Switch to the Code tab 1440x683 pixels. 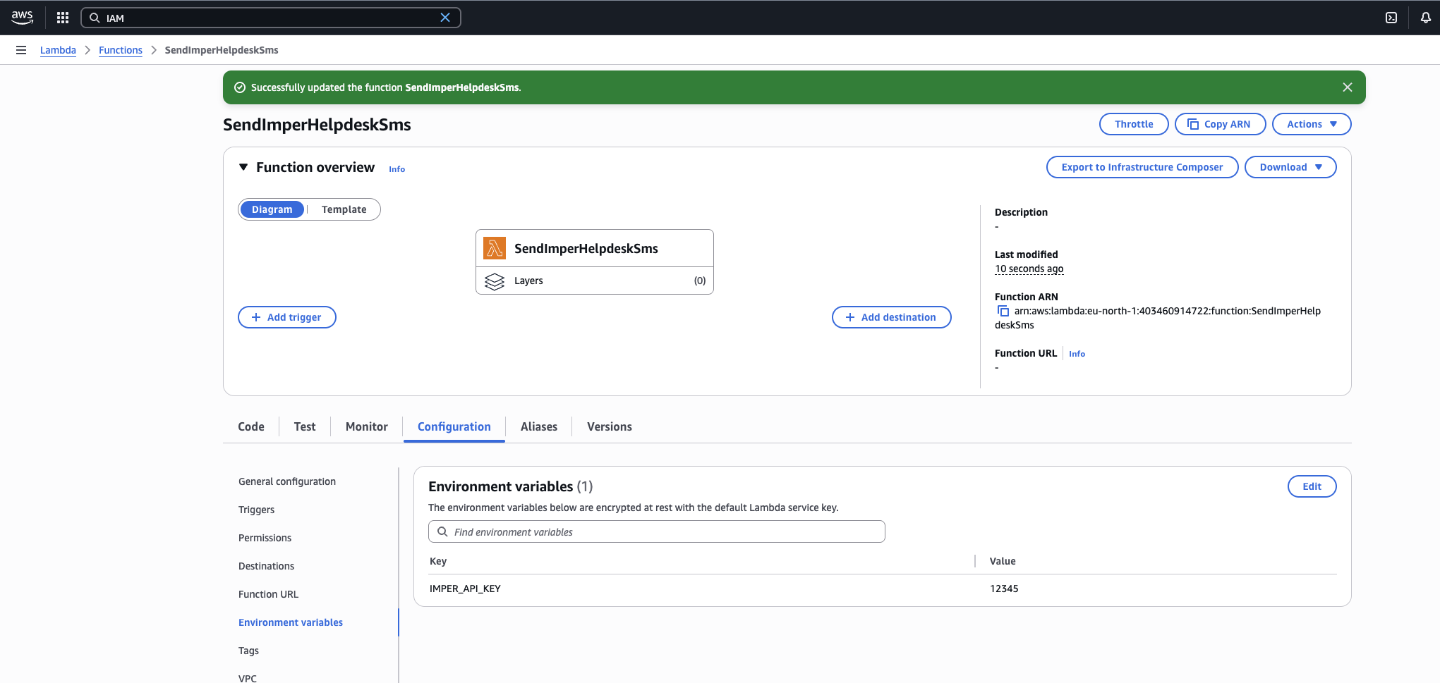(251, 426)
